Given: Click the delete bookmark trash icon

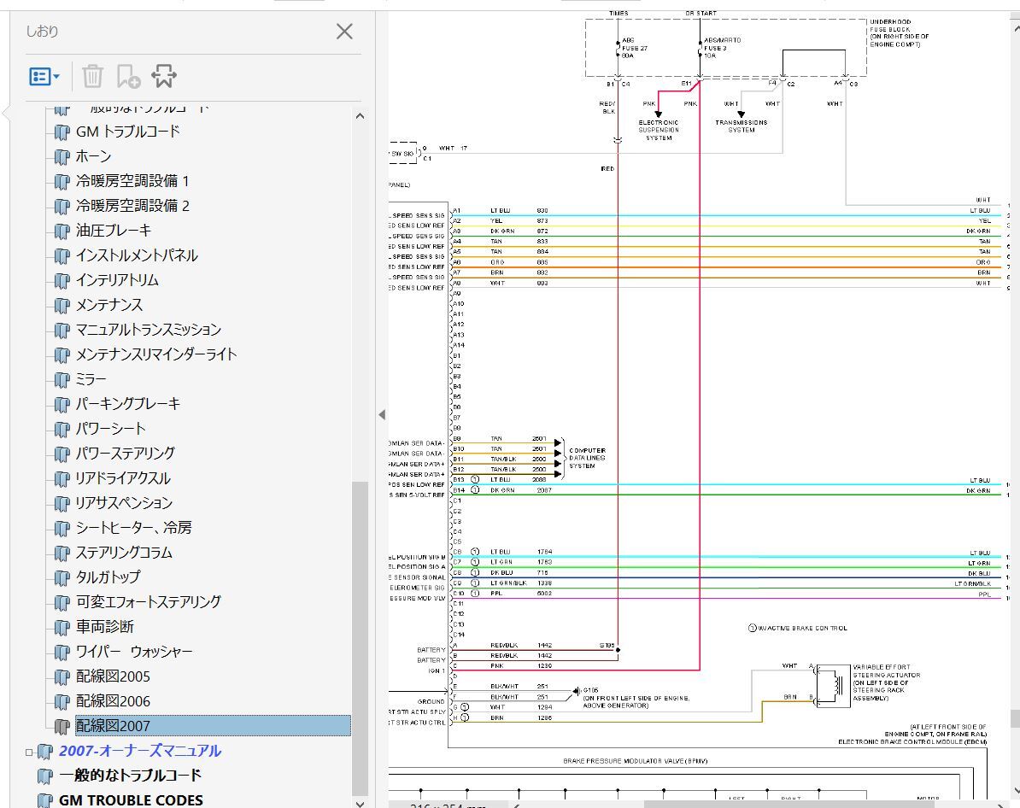Looking at the screenshot, I should coord(92,76).
